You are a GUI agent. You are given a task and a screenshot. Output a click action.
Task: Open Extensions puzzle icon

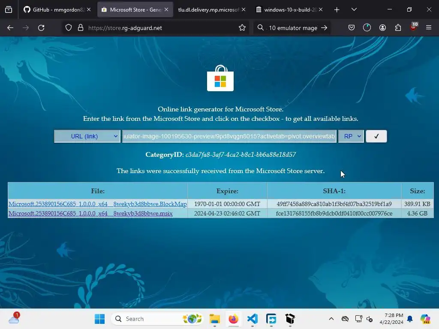(x=398, y=28)
